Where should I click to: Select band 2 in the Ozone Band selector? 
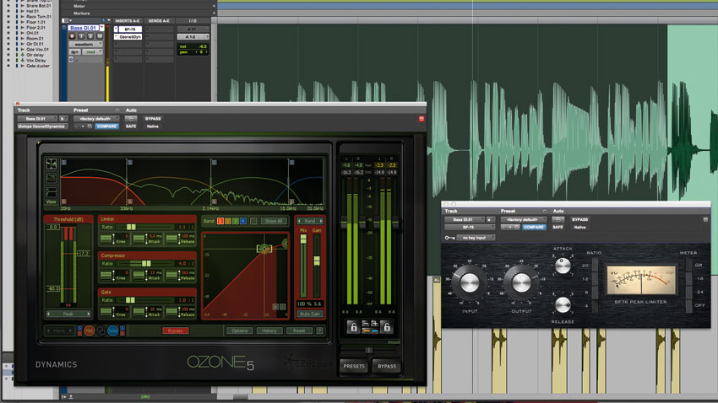coord(227,221)
